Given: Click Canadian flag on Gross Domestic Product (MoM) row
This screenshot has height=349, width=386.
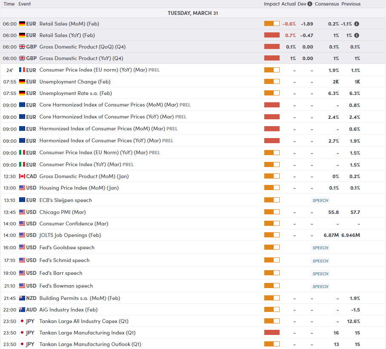Looking at the screenshot, I should click(22, 176).
